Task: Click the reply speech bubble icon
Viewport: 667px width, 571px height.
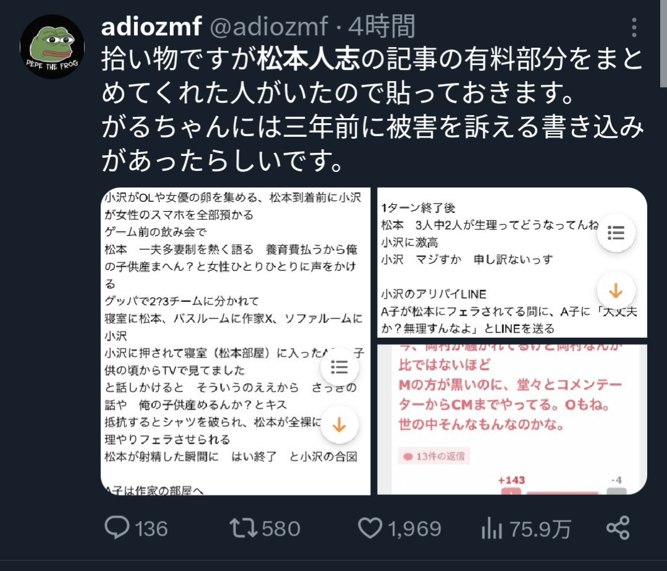Action: click(117, 528)
